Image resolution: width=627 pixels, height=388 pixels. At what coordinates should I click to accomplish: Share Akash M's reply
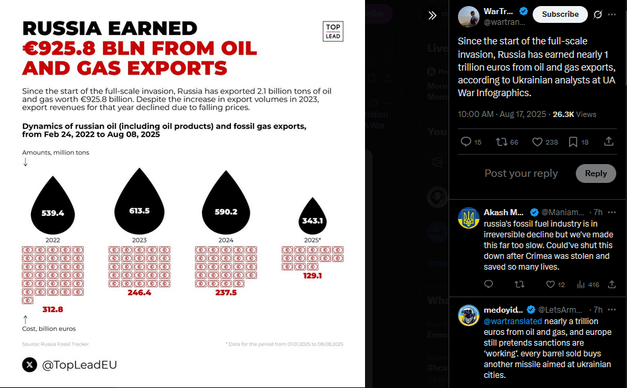pyautogui.click(x=612, y=284)
